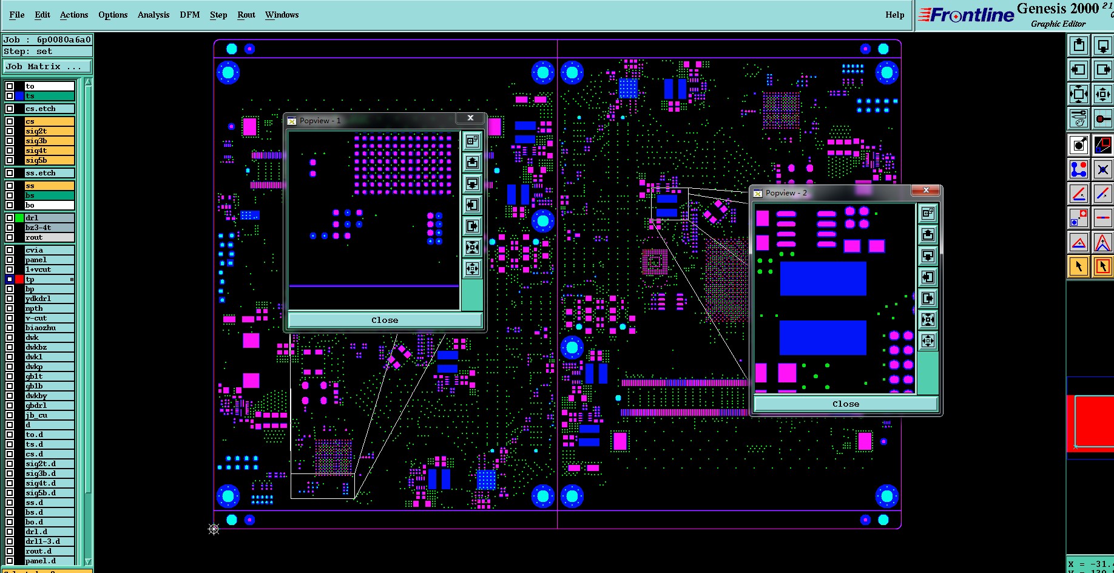Select the black circle with arrow tool

click(x=1079, y=144)
